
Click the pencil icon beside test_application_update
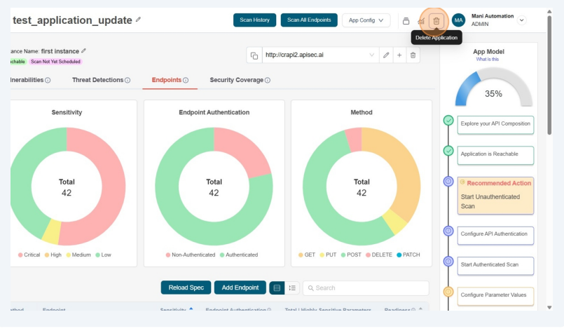point(138,20)
